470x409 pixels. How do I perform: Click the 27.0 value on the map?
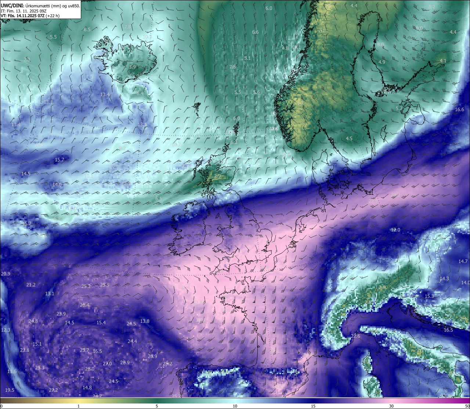(x=107, y=364)
